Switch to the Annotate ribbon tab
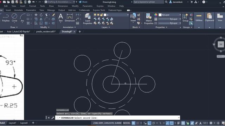The height and width of the screenshot is (126, 225). 19,10
